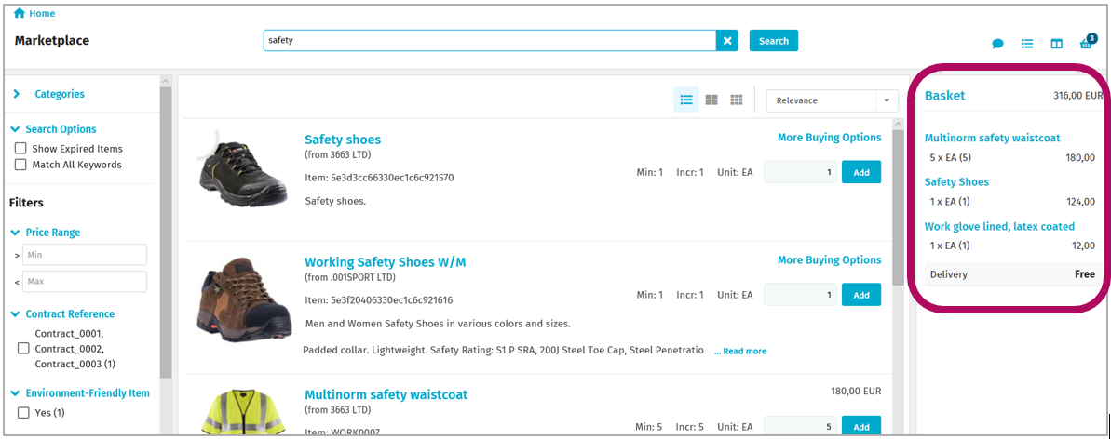Collapse Environment-Friendly Item filter

(x=81, y=393)
